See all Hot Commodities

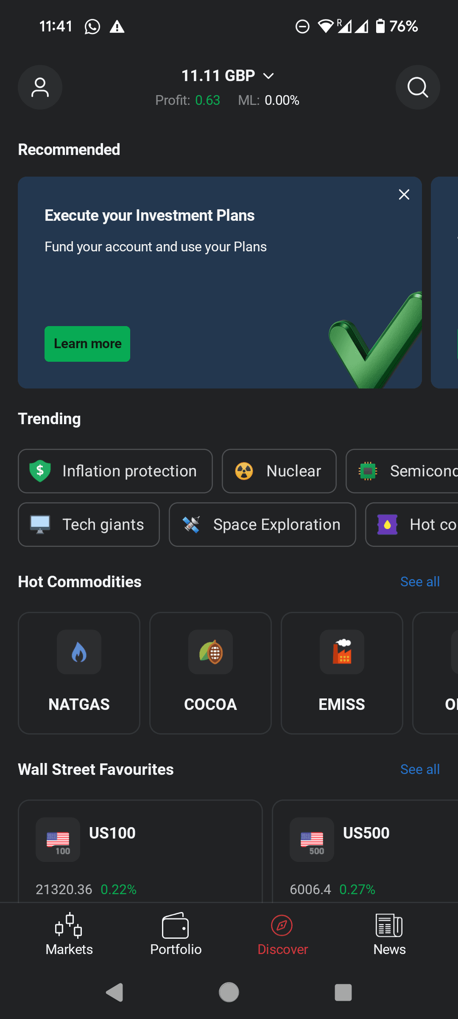click(420, 582)
